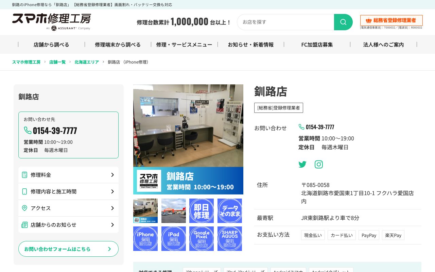Click the 店舗一覧 breadcrumb link
The width and height of the screenshot is (435, 272).
click(57, 62)
